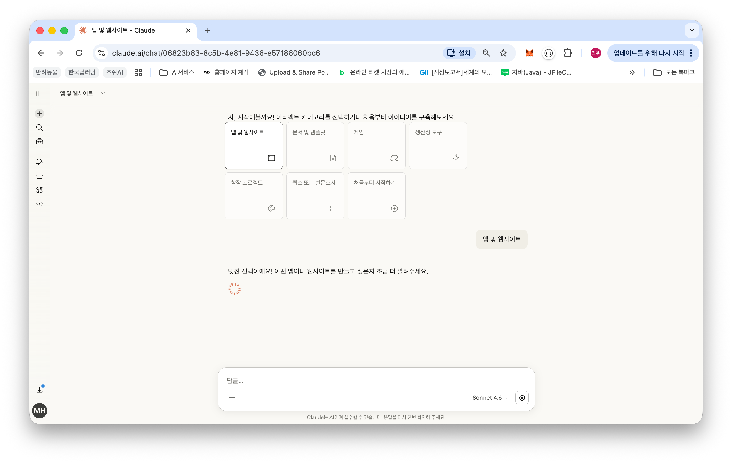
Task: Click the 업데이트를 위해 다시 시작 button
Action: (x=648, y=53)
